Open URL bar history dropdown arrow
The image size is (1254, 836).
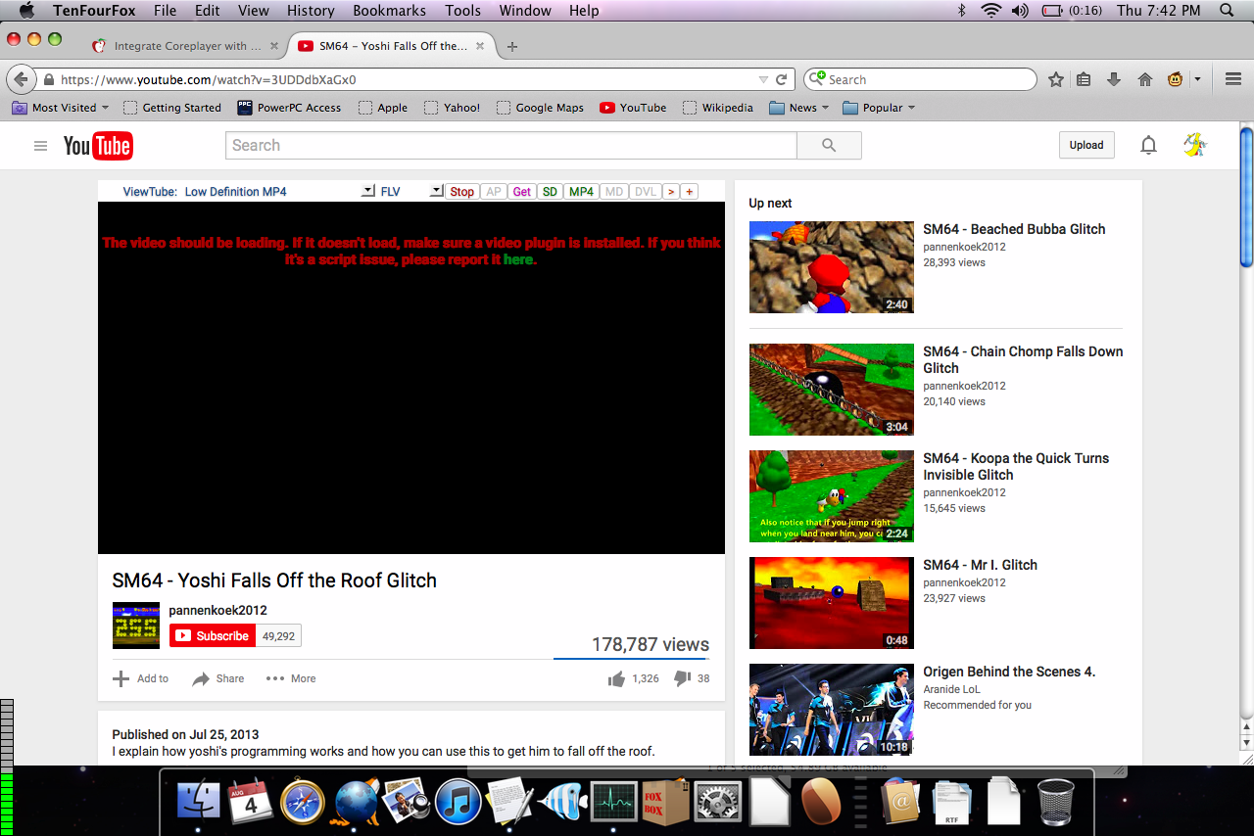click(x=763, y=79)
